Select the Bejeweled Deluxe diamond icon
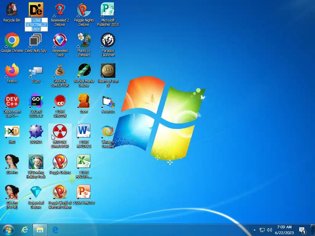This screenshot has width=315, height=236. click(x=36, y=192)
